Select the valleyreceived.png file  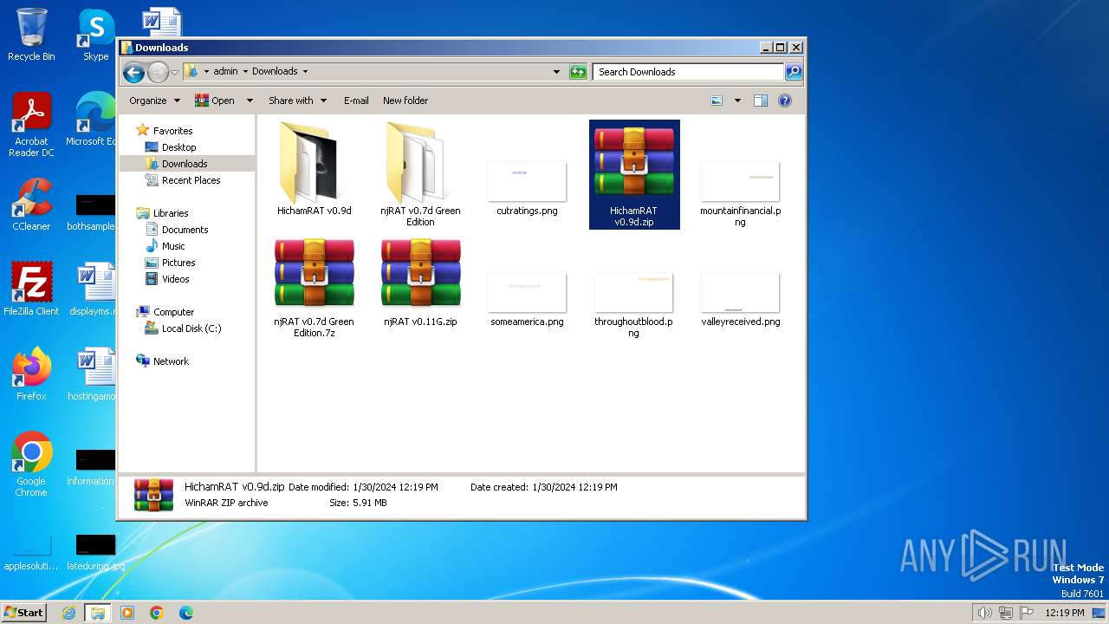[x=740, y=298]
